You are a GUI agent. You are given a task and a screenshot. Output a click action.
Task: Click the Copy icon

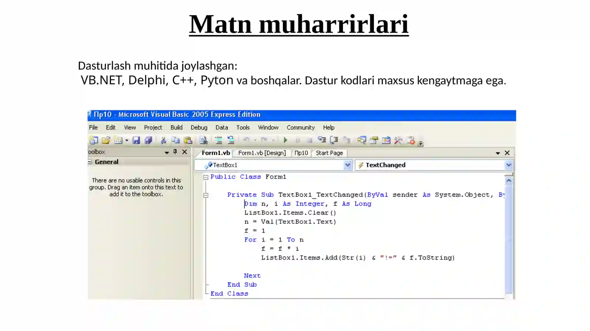pyautogui.click(x=176, y=140)
